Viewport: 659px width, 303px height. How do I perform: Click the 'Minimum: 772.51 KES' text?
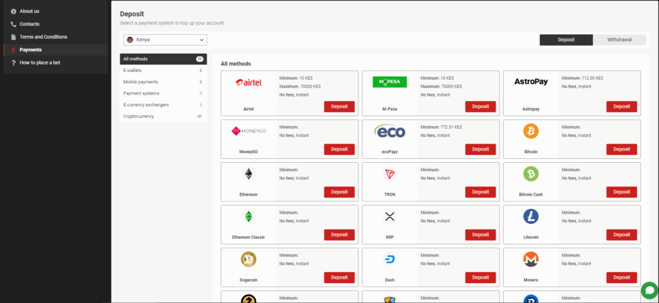(x=441, y=127)
